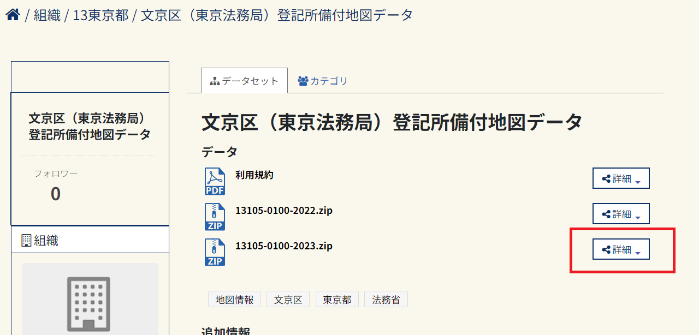Open the 利用規約 file link
Screen dimensions: 699x335
pyautogui.click(x=254, y=175)
